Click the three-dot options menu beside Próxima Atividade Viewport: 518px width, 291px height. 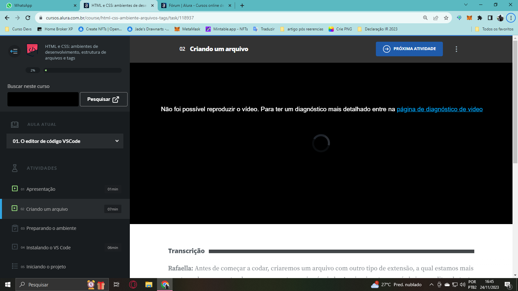coord(456,49)
